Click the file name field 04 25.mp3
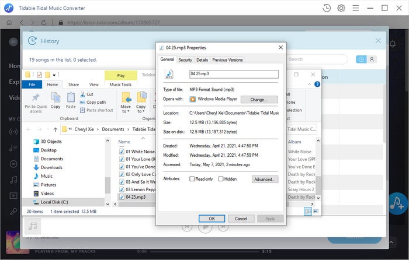409x260 pixels. click(x=234, y=74)
